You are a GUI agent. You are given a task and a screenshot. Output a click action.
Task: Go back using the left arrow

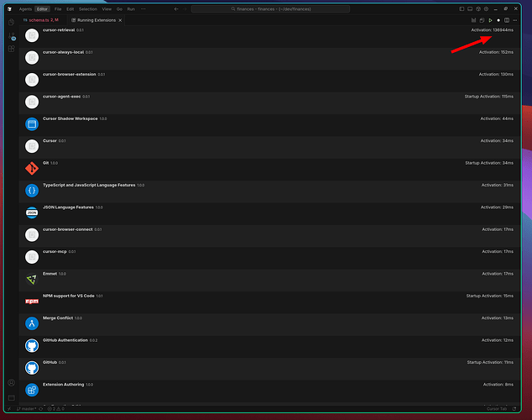coord(176,9)
